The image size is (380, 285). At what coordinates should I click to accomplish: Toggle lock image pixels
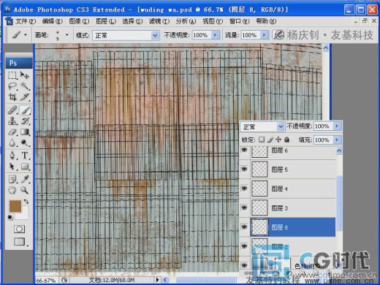click(270, 140)
